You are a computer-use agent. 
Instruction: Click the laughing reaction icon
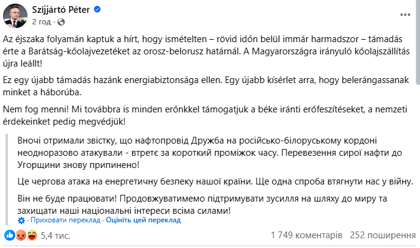[31, 235]
